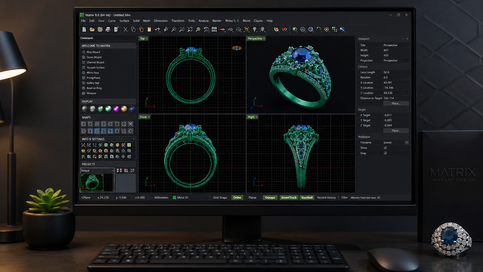
Task: Select the Zoom magnifier tool
Action: click(174, 29)
